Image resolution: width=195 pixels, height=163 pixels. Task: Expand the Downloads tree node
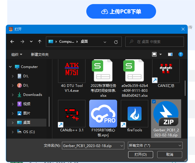pyautogui.click(x=12, y=95)
